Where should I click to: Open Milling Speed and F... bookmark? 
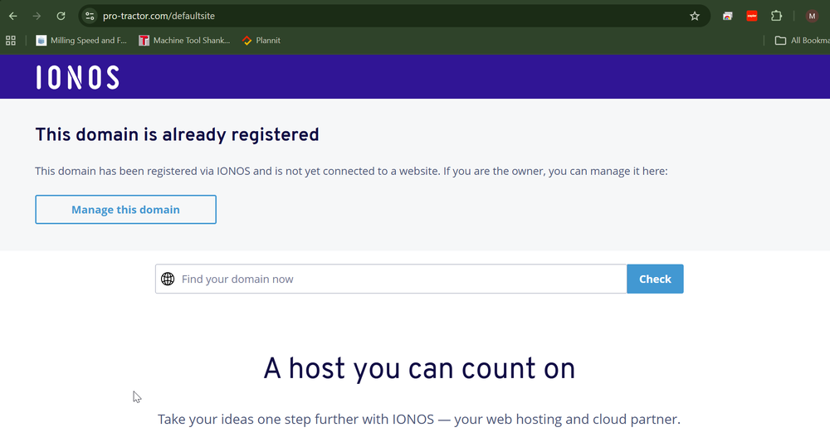pos(81,40)
